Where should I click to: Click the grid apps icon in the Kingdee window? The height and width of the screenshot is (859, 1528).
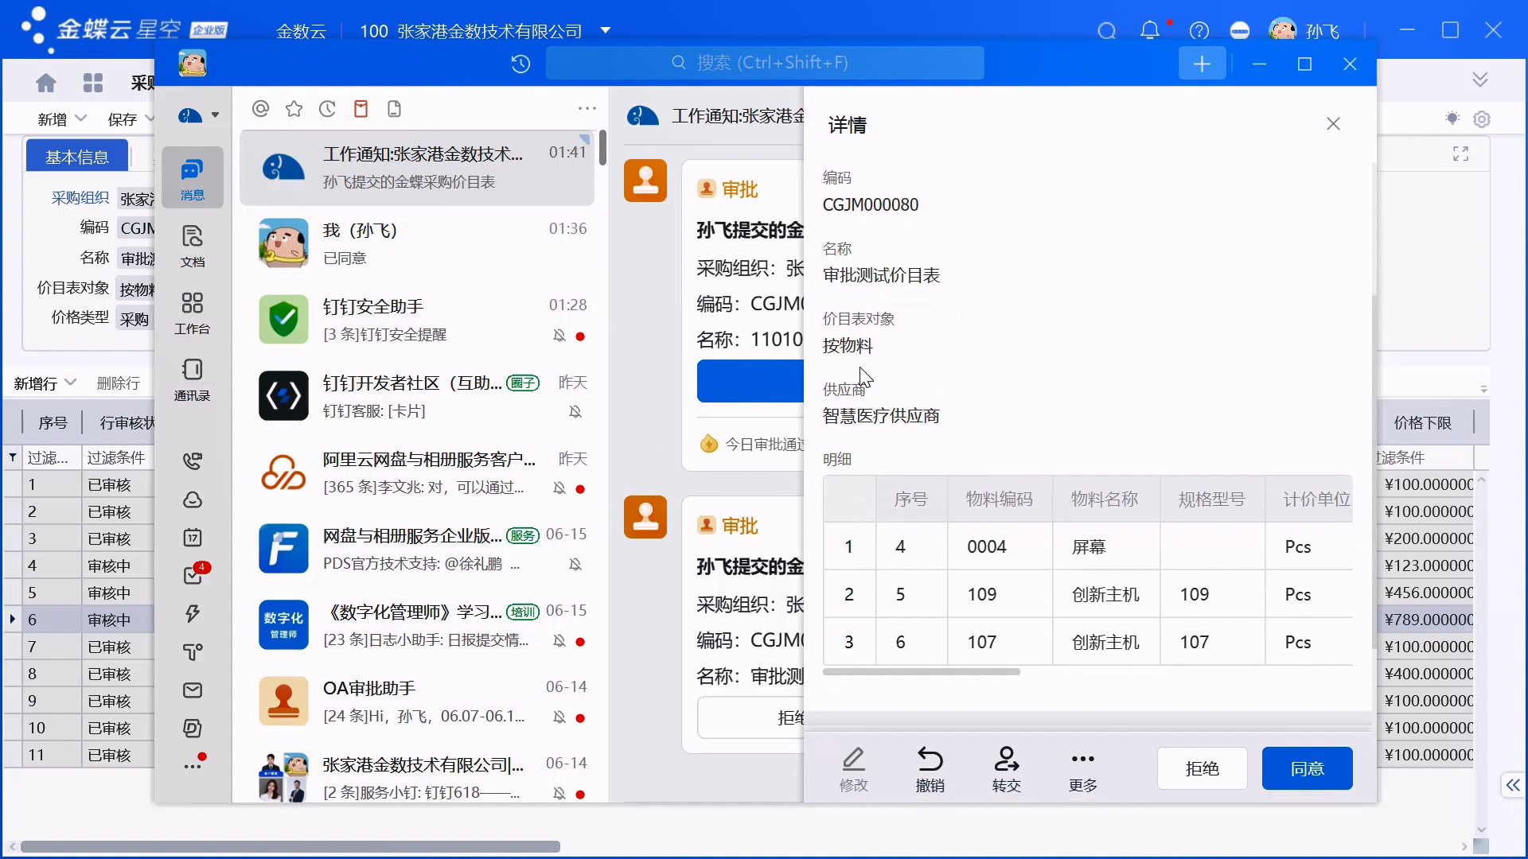[93, 83]
